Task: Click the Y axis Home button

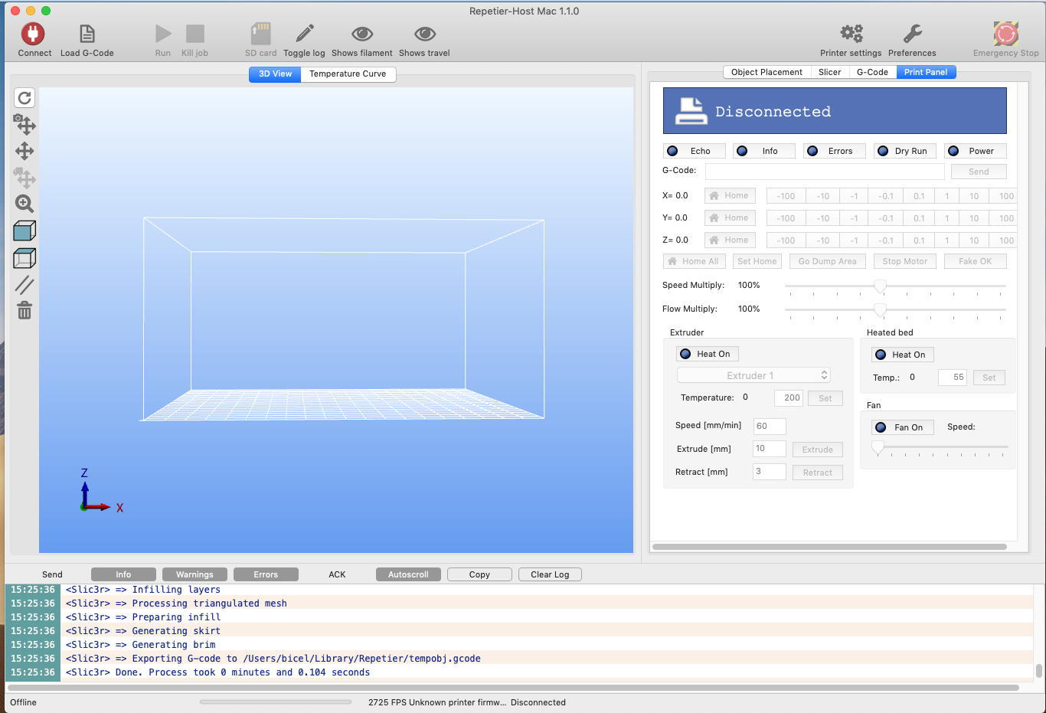Action: point(730,218)
